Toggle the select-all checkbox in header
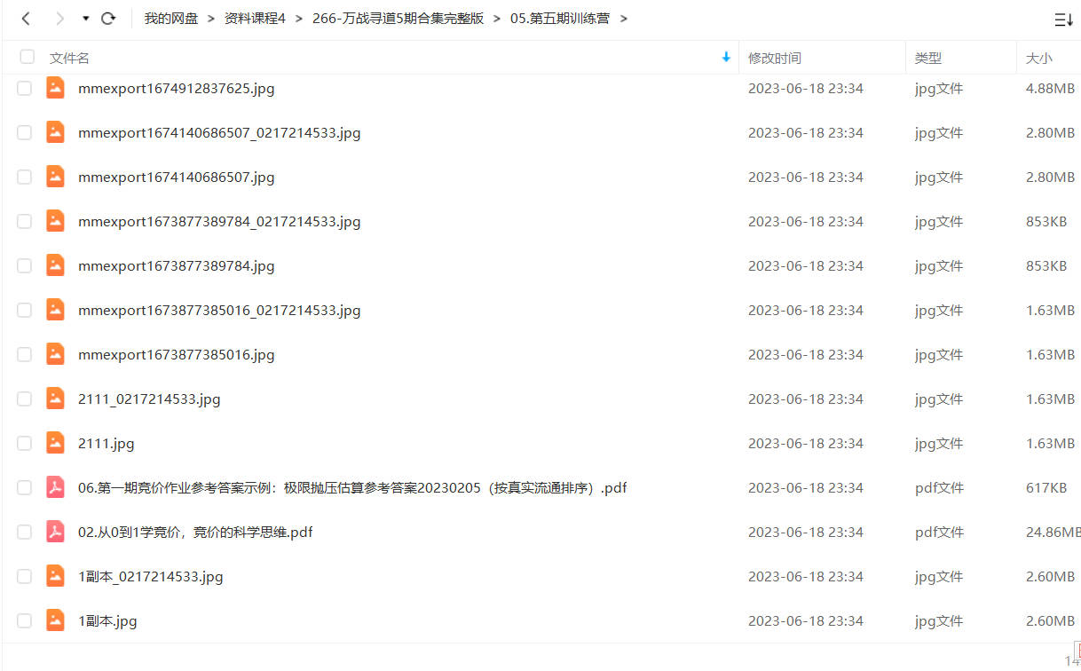 pos(28,57)
